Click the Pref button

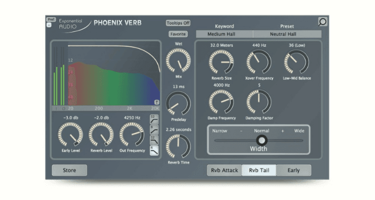[50, 19]
